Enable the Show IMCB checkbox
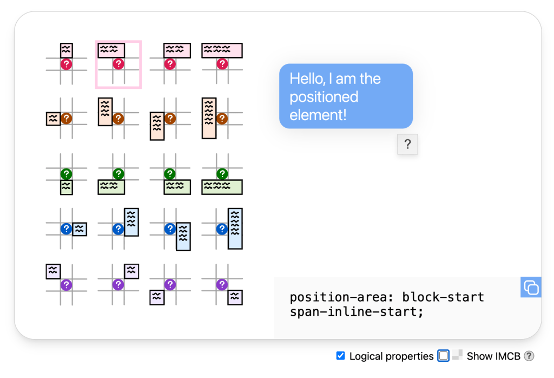Image resolution: width=554 pixels, height=378 pixels. click(443, 356)
